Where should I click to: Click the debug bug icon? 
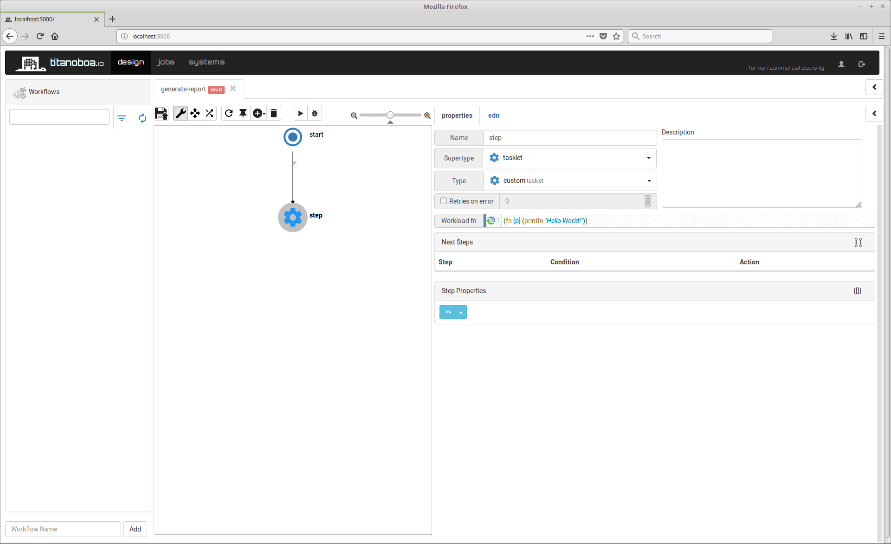click(315, 114)
